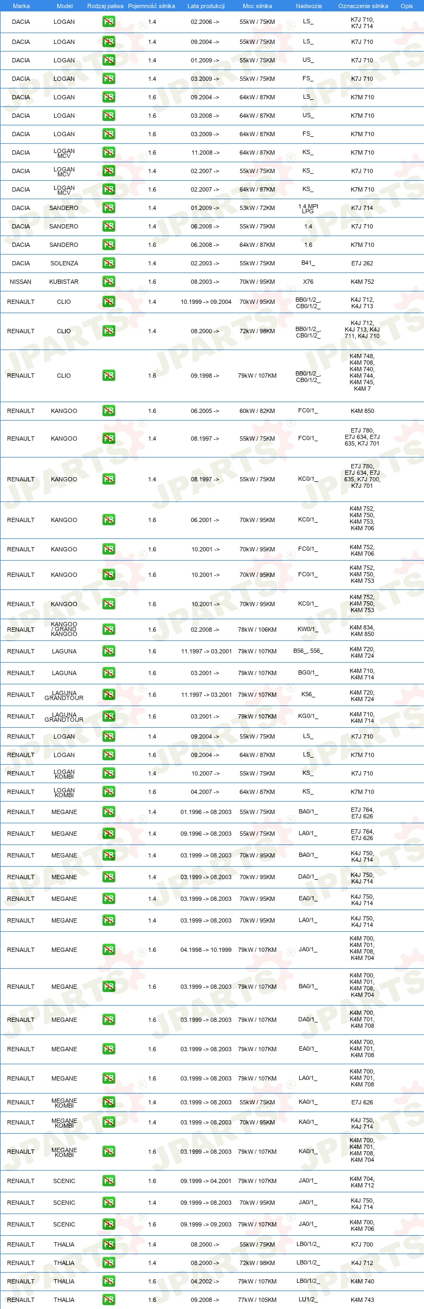Select the SOLENZA model cell
Viewport: 424px width, 1309px height.
coord(64,263)
